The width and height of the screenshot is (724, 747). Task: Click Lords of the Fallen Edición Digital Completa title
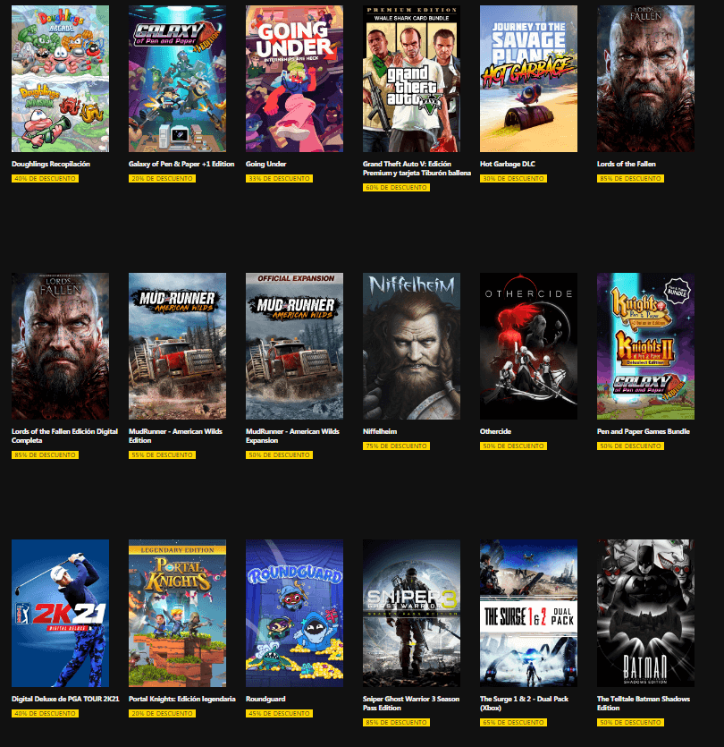pyautogui.click(x=64, y=436)
